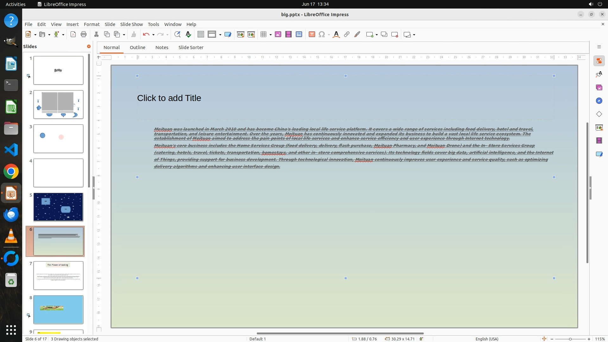Select slide 5 thumbnail with starry background
The image size is (608, 342).
58,207
